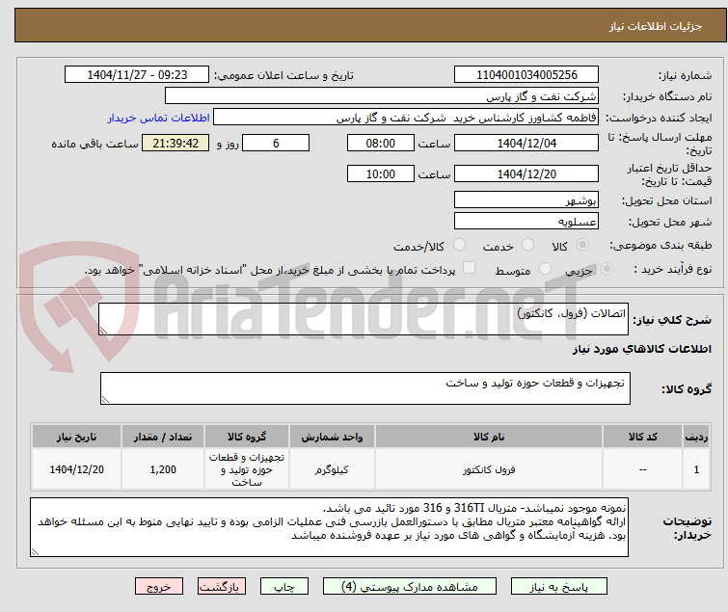
Task: Click the resize handle of شرح کلی نیاز
Action: 103,331
